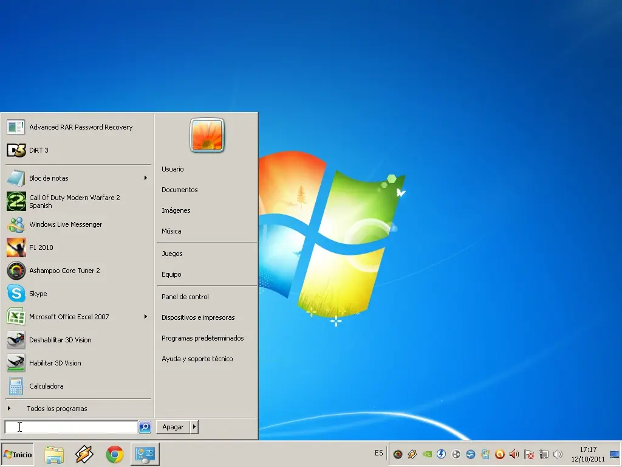
Task: Click the user account flower picture
Action: pyautogui.click(x=207, y=136)
